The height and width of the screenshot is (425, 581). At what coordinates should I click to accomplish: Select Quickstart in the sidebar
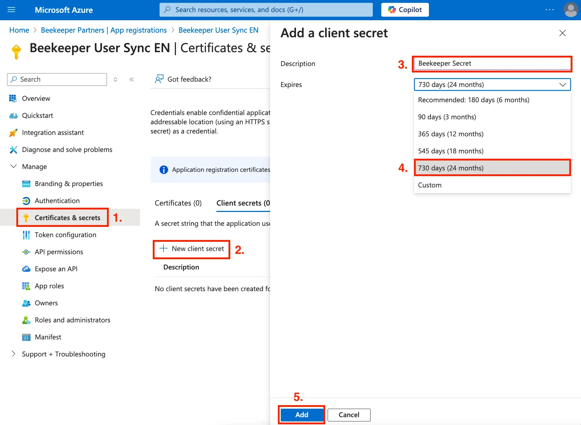pyautogui.click(x=37, y=116)
